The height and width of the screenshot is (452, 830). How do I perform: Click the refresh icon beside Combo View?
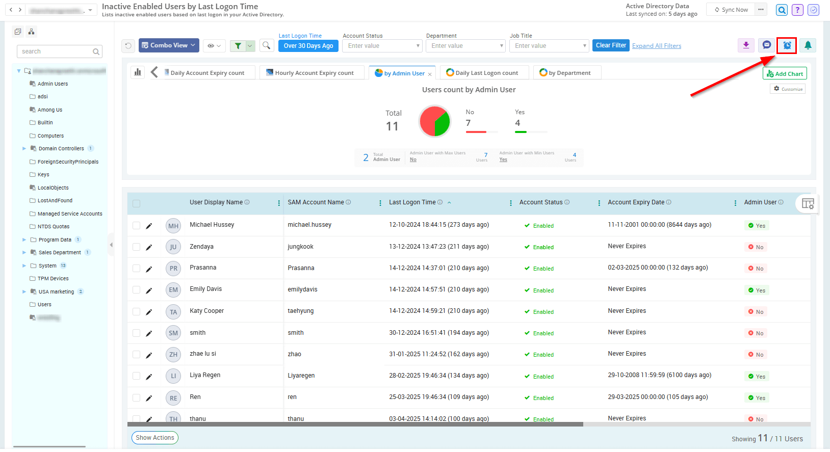(128, 46)
